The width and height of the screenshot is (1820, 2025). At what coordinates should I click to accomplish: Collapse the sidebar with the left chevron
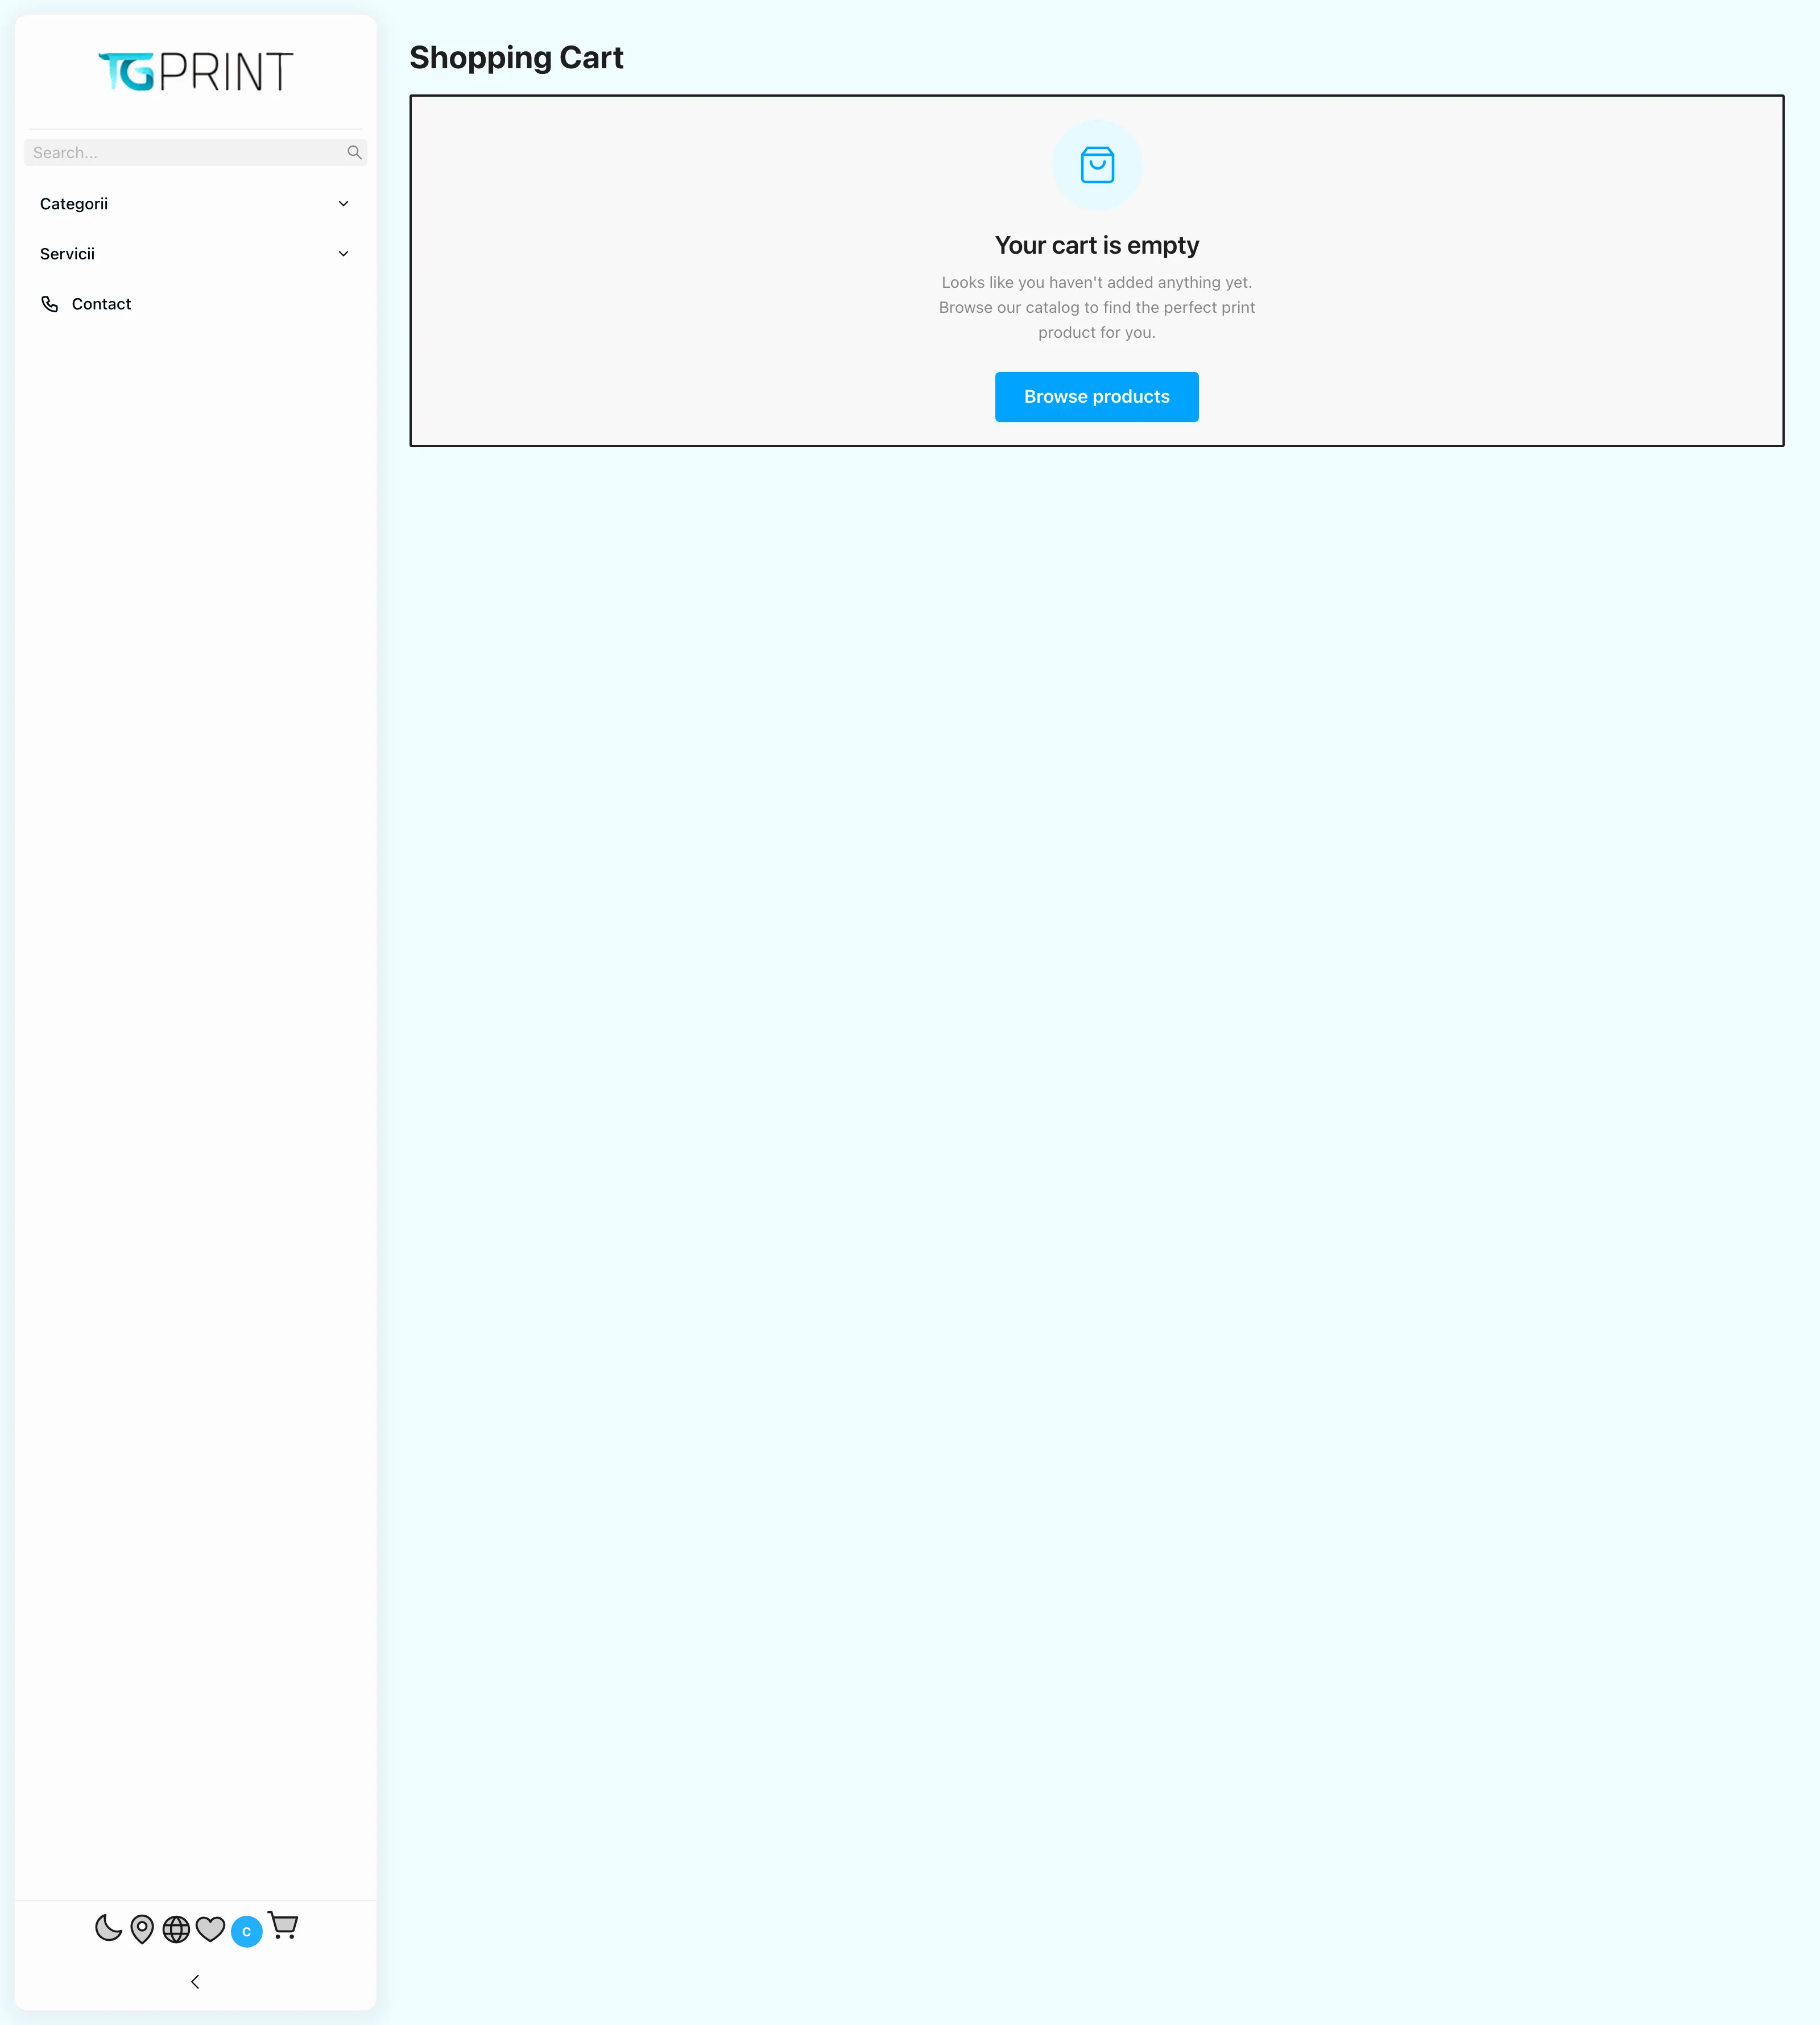click(x=195, y=1981)
